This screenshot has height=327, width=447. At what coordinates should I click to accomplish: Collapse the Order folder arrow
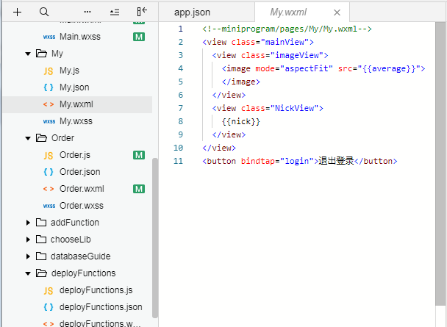click(x=28, y=138)
